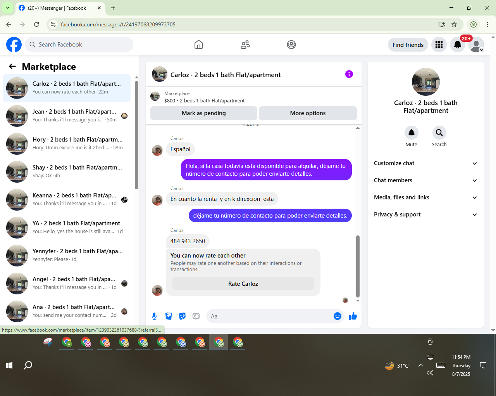Click Chrome's back navigation arrow
This screenshot has width=496, height=396.
coord(9,24)
